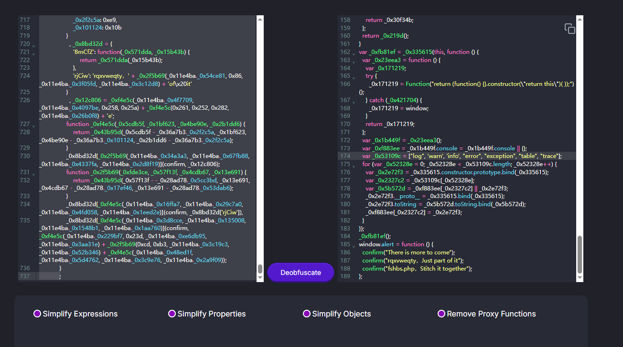Fold the catch block at line 167
This screenshot has width=623, height=347.
[354, 102]
